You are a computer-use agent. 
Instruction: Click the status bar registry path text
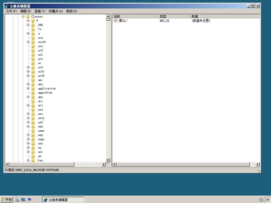(x=32, y=170)
